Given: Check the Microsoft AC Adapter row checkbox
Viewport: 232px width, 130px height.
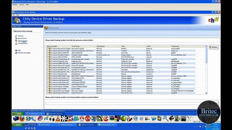Looking at the screenshot, I should coord(47,49).
